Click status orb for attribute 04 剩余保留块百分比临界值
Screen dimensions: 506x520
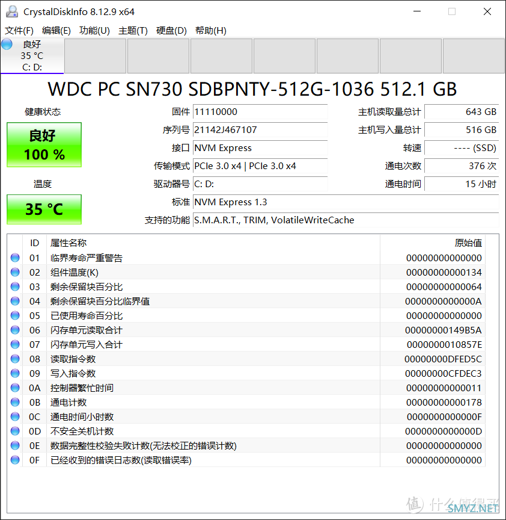(15, 301)
